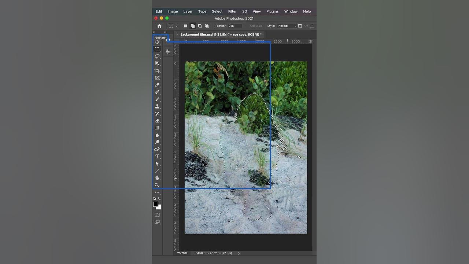Select the History Brush tool
The width and height of the screenshot is (469, 264).
(x=157, y=114)
